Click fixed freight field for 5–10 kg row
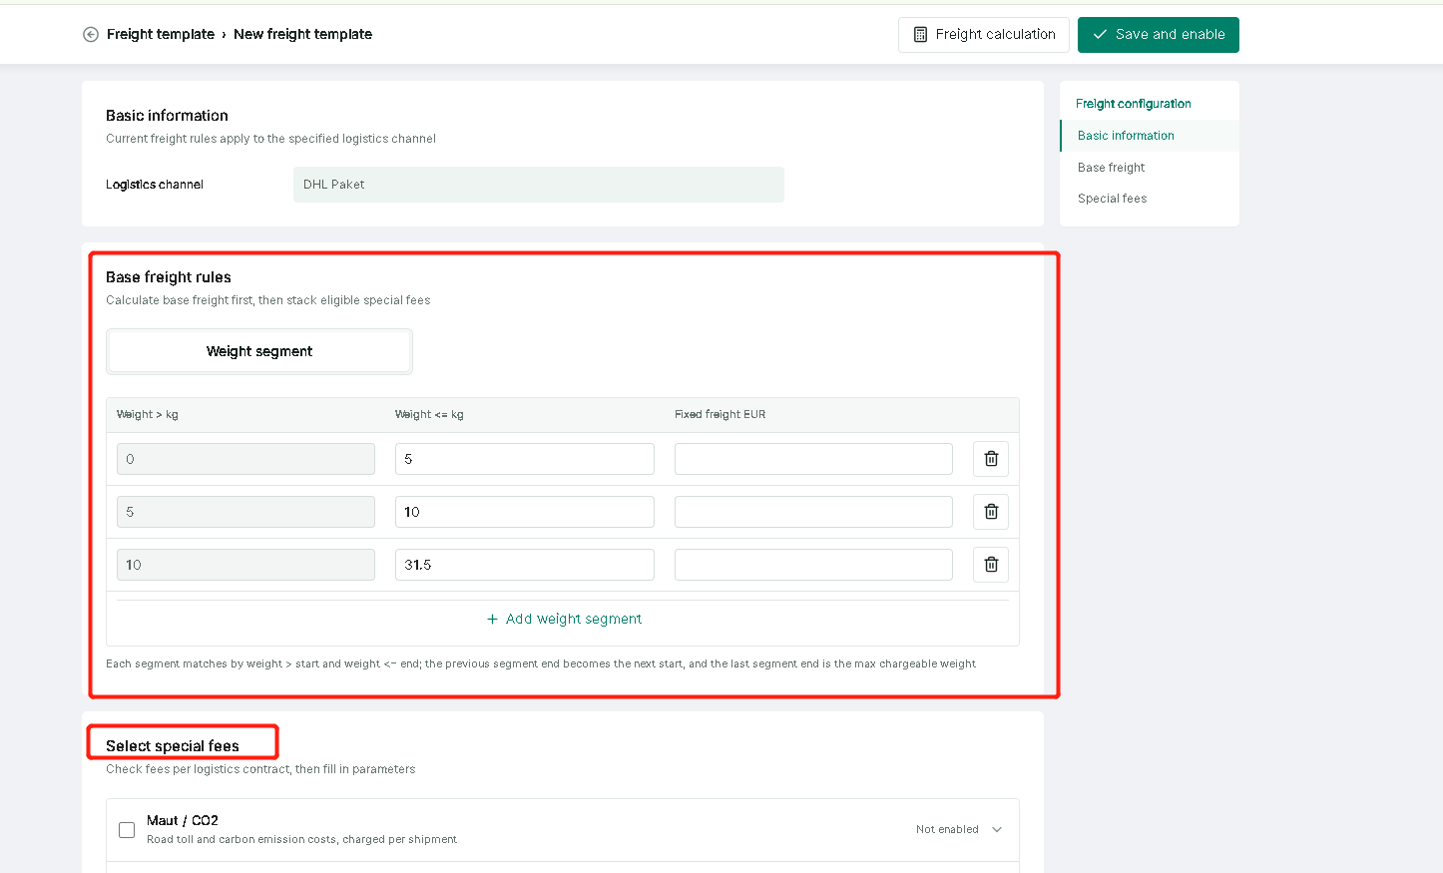Image resolution: width=1443 pixels, height=873 pixels. click(x=813, y=512)
